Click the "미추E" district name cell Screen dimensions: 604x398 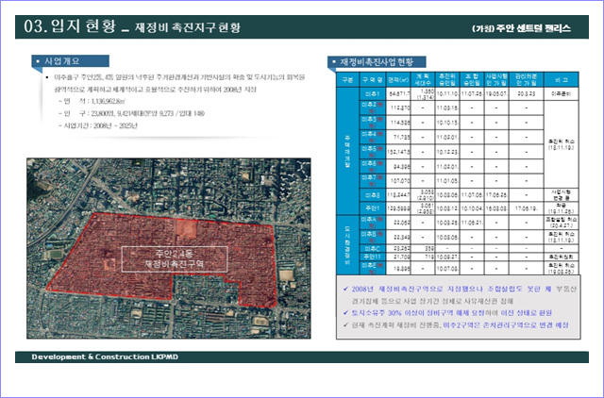(x=373, y=268)
